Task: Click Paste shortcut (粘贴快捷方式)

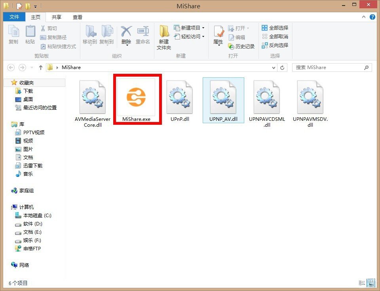Action: [x=58, y=47]
